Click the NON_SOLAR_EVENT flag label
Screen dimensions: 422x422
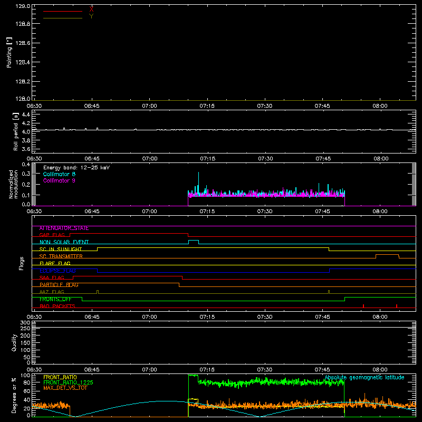tap(64, 242)
